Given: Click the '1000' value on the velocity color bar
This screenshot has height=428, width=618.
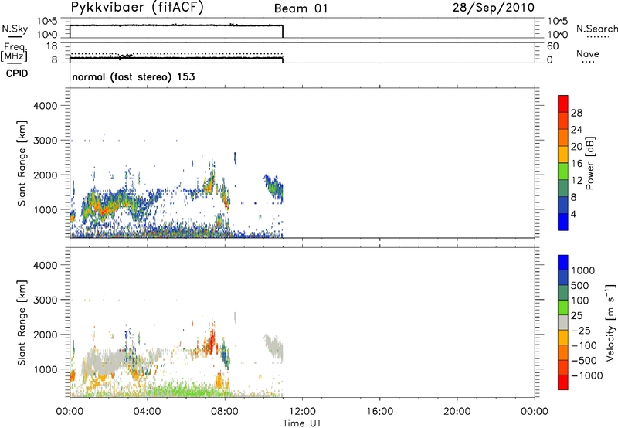Looking at the screenshot, I should (x=582, y=270).
